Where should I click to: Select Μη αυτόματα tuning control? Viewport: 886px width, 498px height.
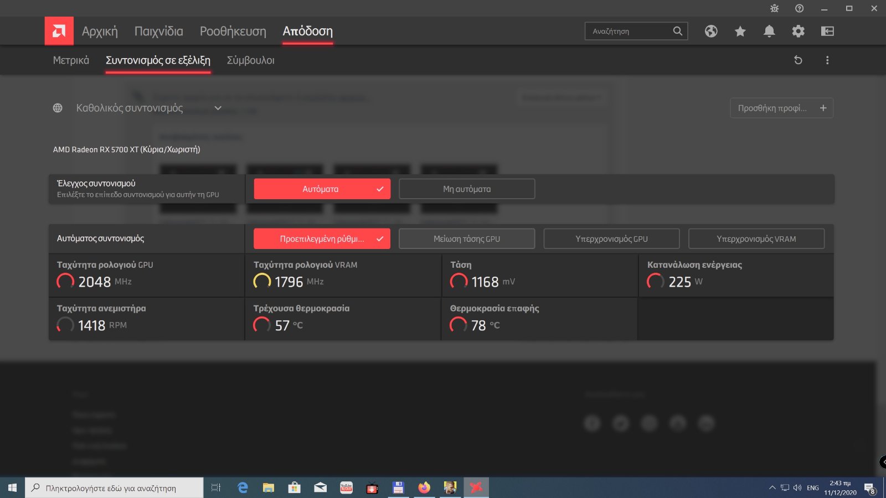click(467, 189)
